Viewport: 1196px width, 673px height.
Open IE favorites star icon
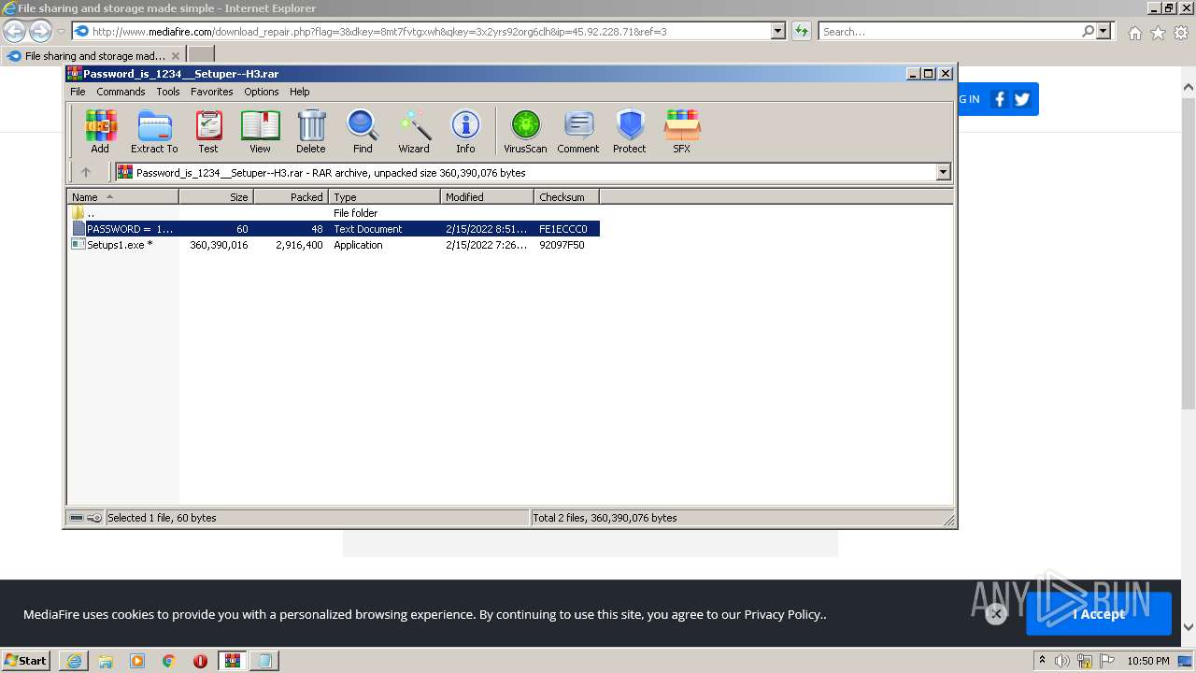(x=1158, y=33)
